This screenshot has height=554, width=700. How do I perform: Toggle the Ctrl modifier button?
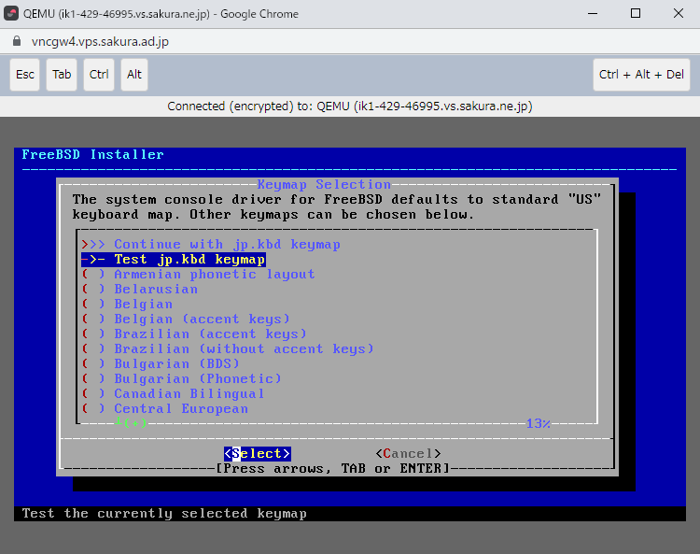pos(99,75)
